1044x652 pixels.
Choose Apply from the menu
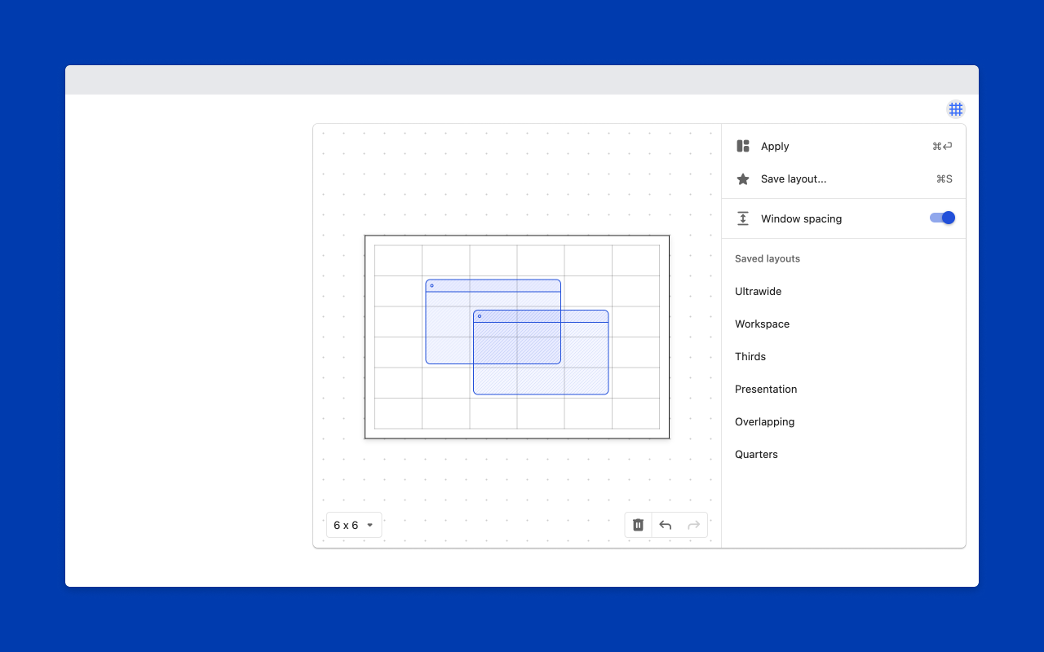844,147
